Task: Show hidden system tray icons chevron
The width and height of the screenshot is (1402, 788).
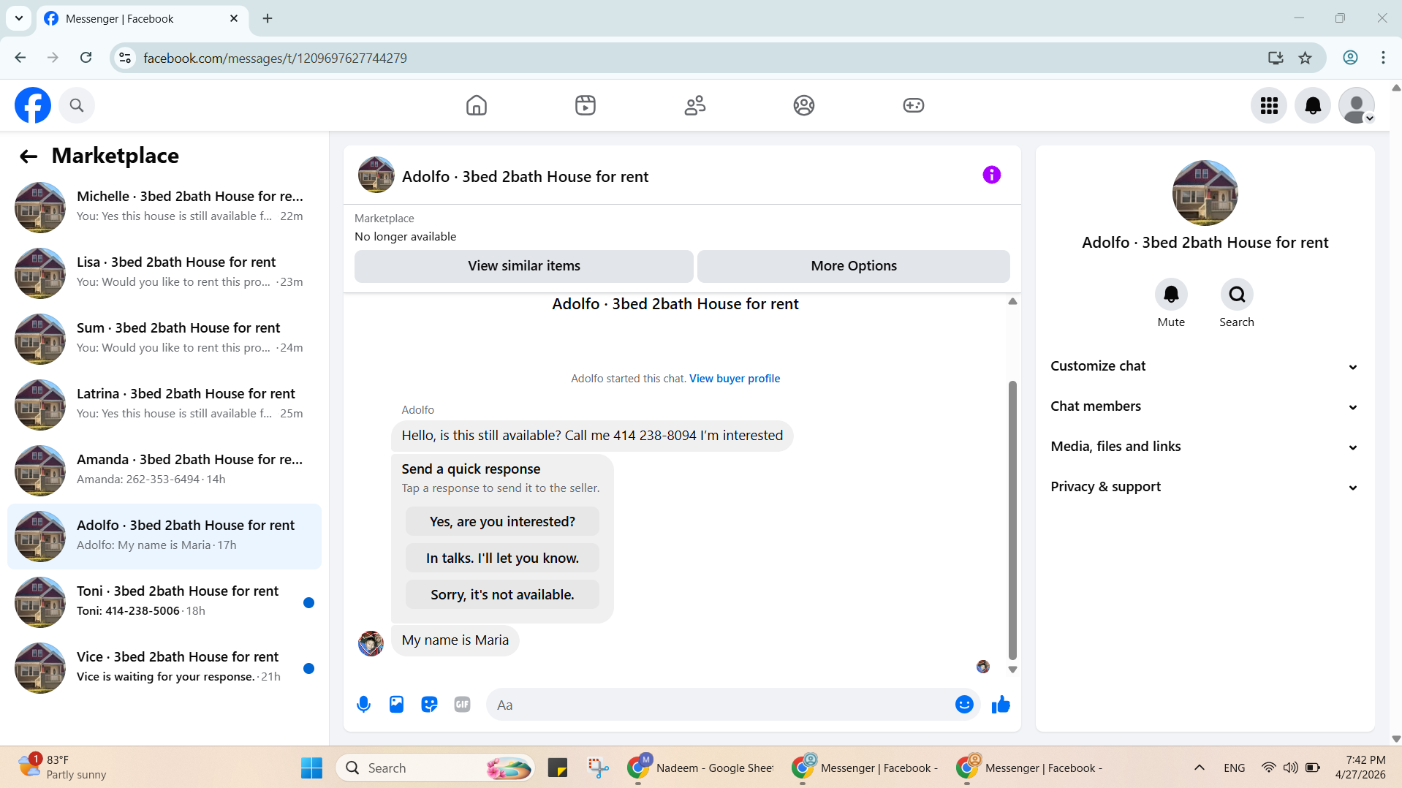Action: pos(1199,768)
